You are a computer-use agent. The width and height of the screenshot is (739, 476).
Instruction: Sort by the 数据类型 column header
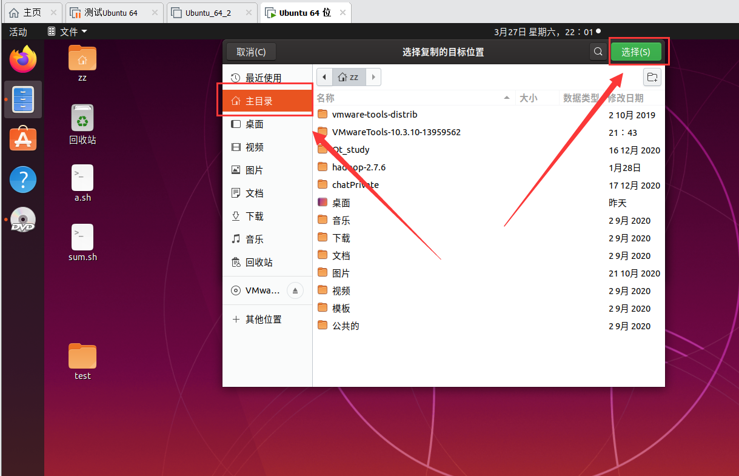tap(581, 98)
